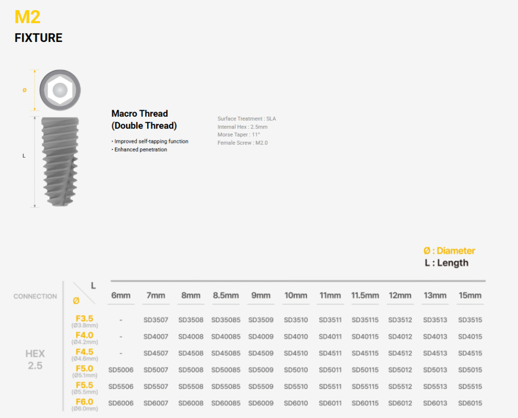Click the 8.5mm length column header
This screenshot has height=418, width=518.
pyautogui.click(x=226, y=296)
